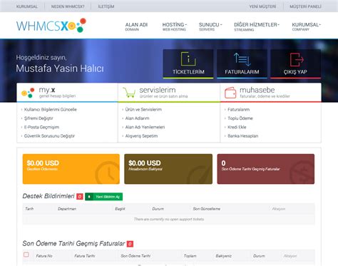Open the Faturalarım link under muhasebe
338x266 pixels.
[239, 110]
